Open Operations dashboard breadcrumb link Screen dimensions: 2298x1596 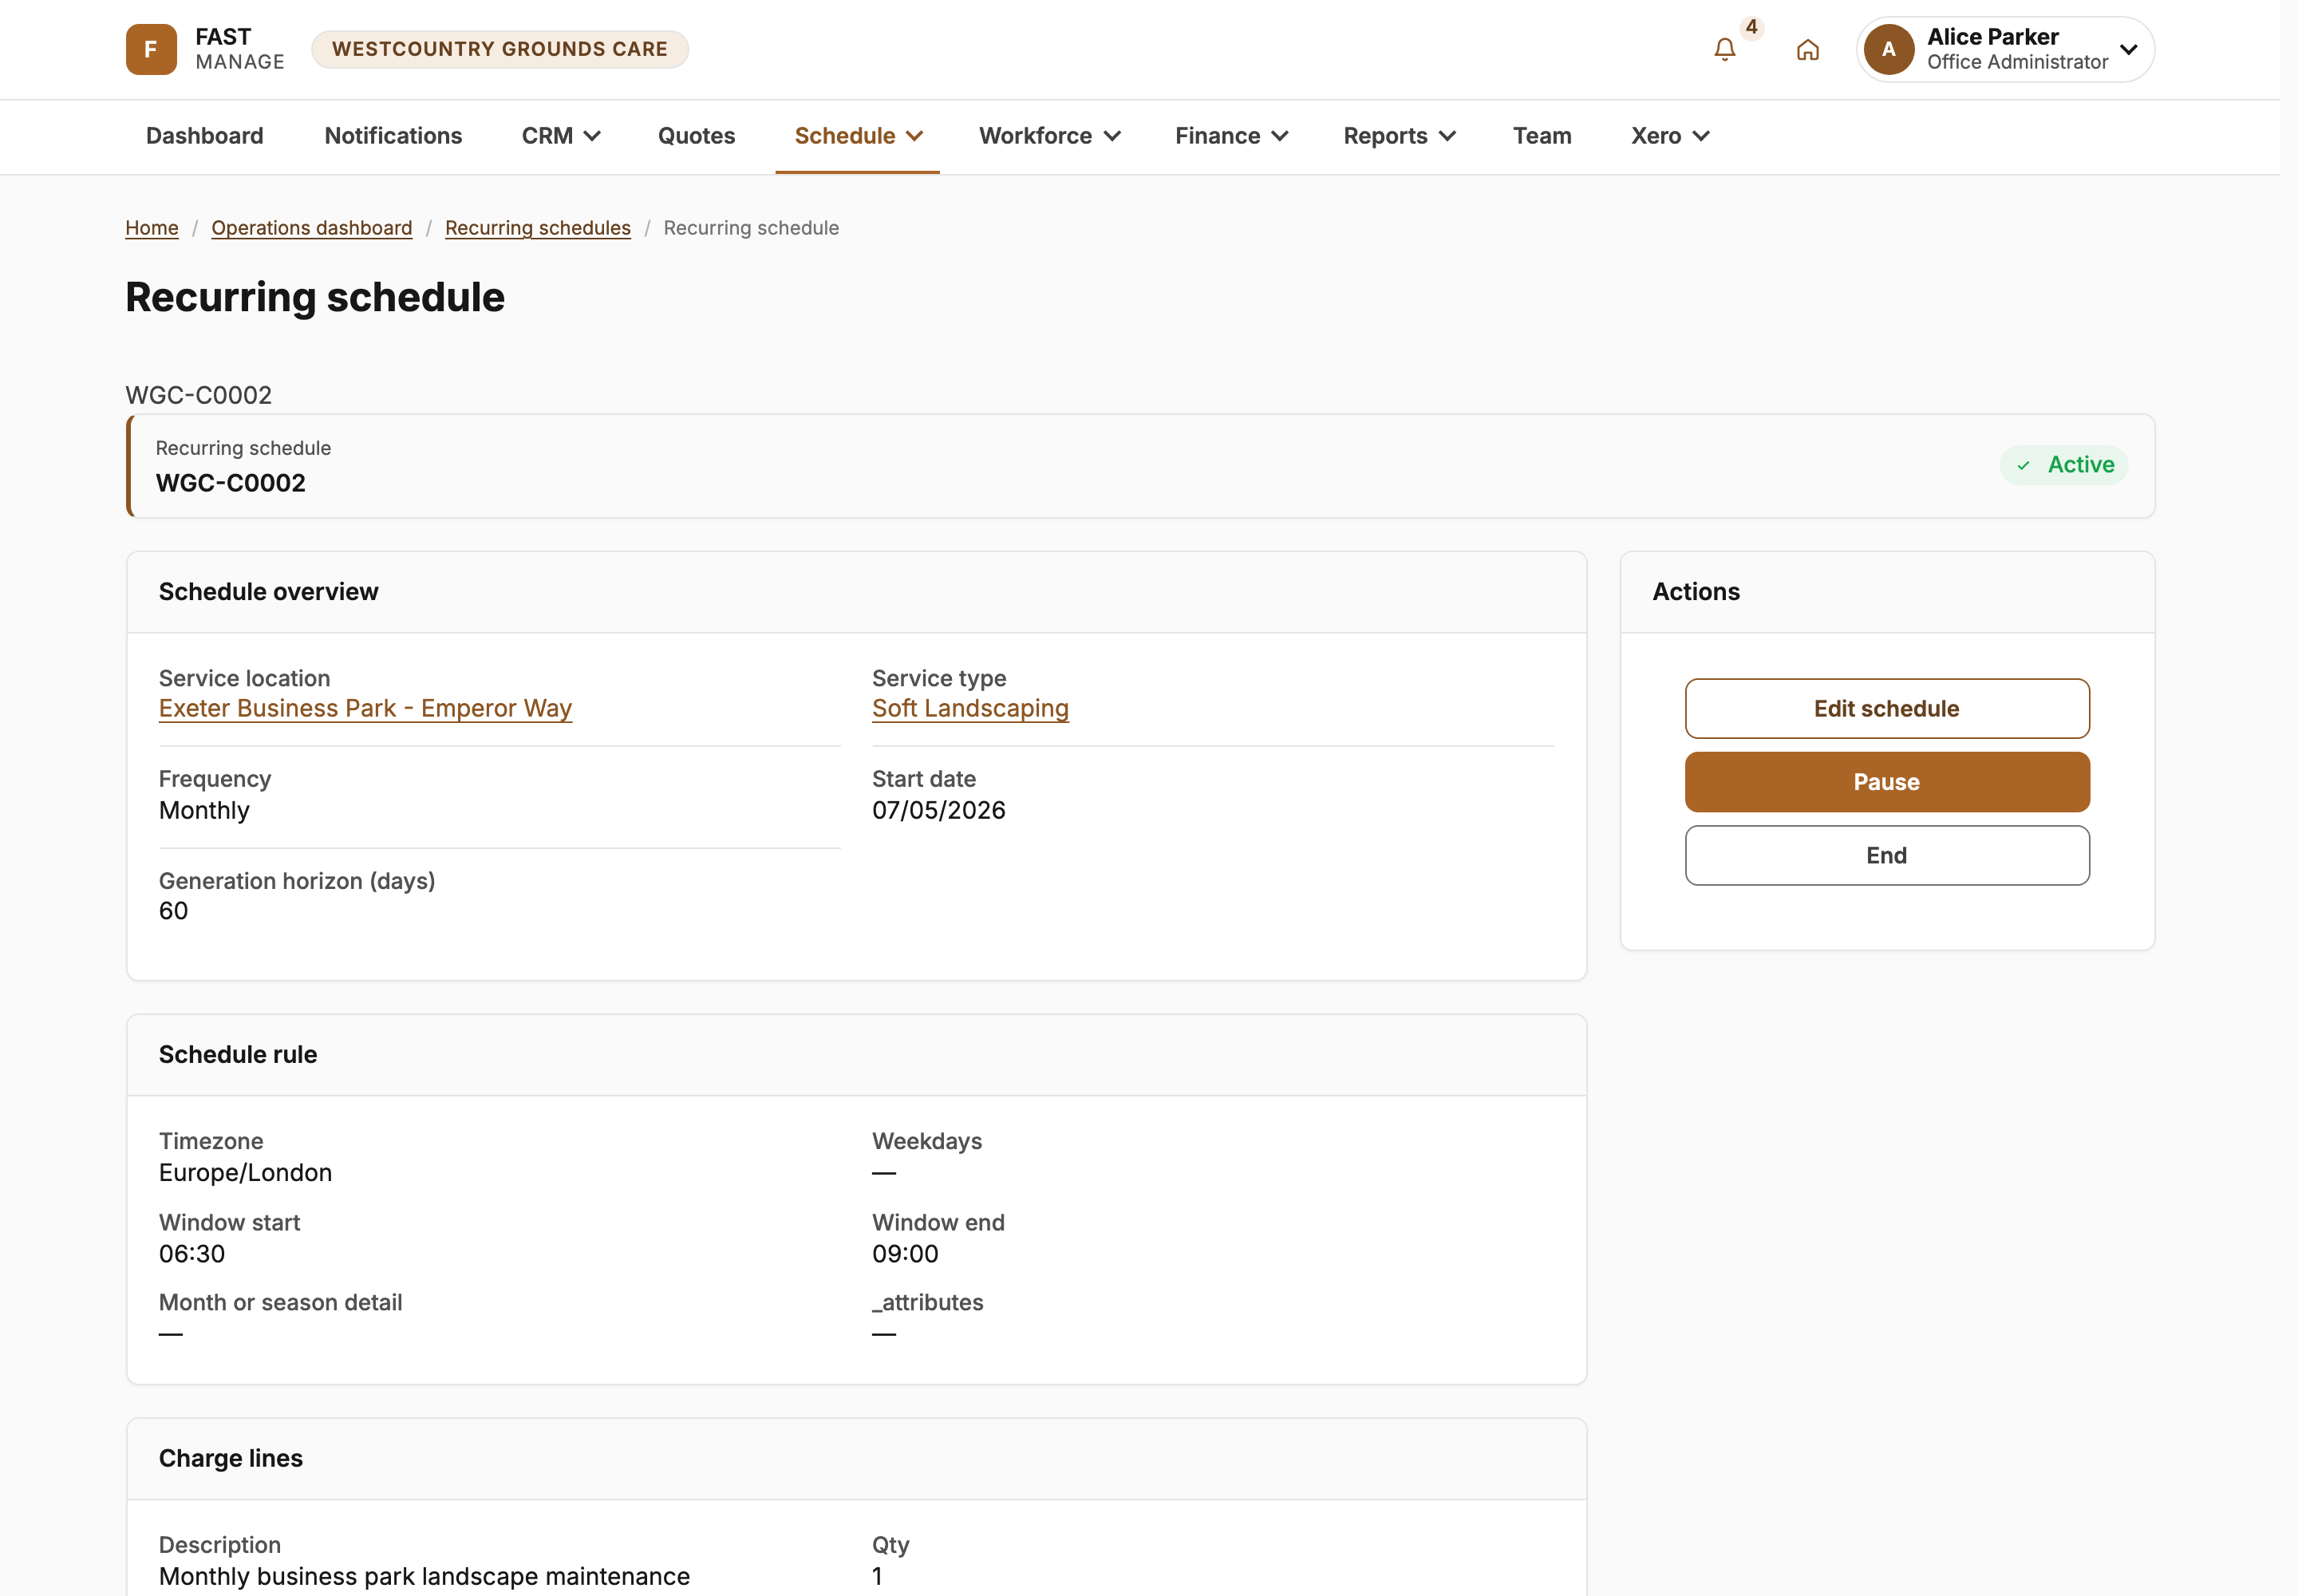click(312, 228)
